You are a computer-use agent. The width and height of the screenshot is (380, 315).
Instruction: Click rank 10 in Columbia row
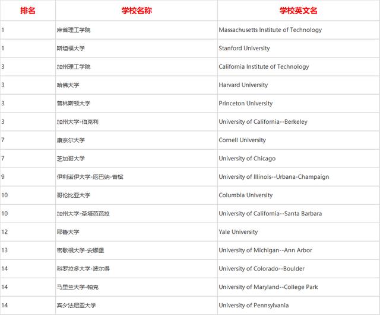[5, 195]
